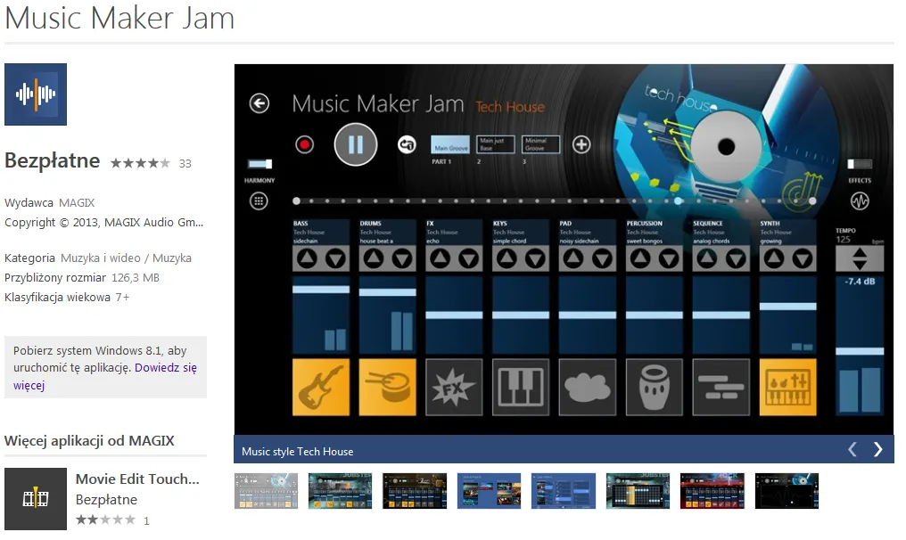Click FX up arrow loop selector

pos(441,258)
